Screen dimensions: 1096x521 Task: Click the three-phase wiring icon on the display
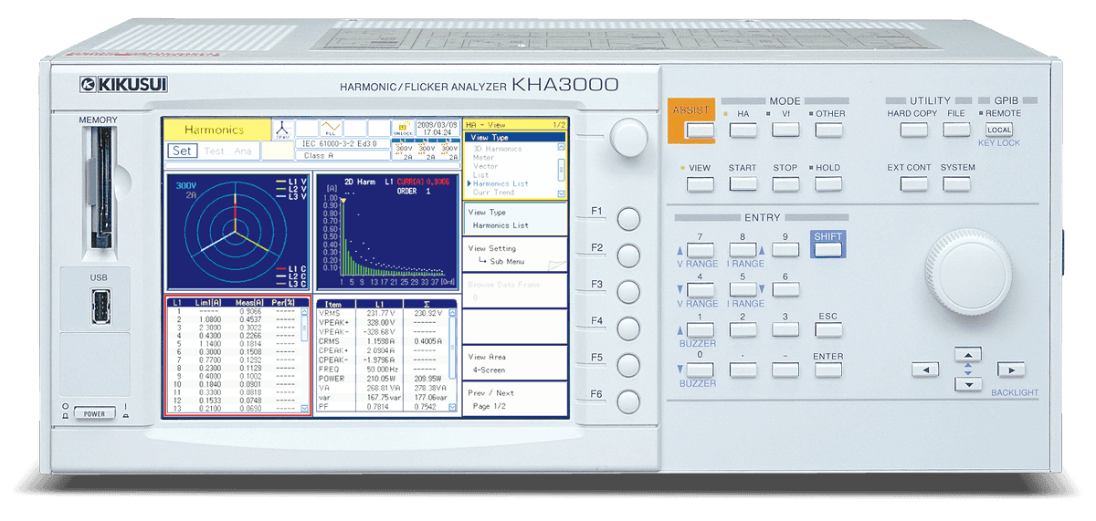[x=282, y=129]
